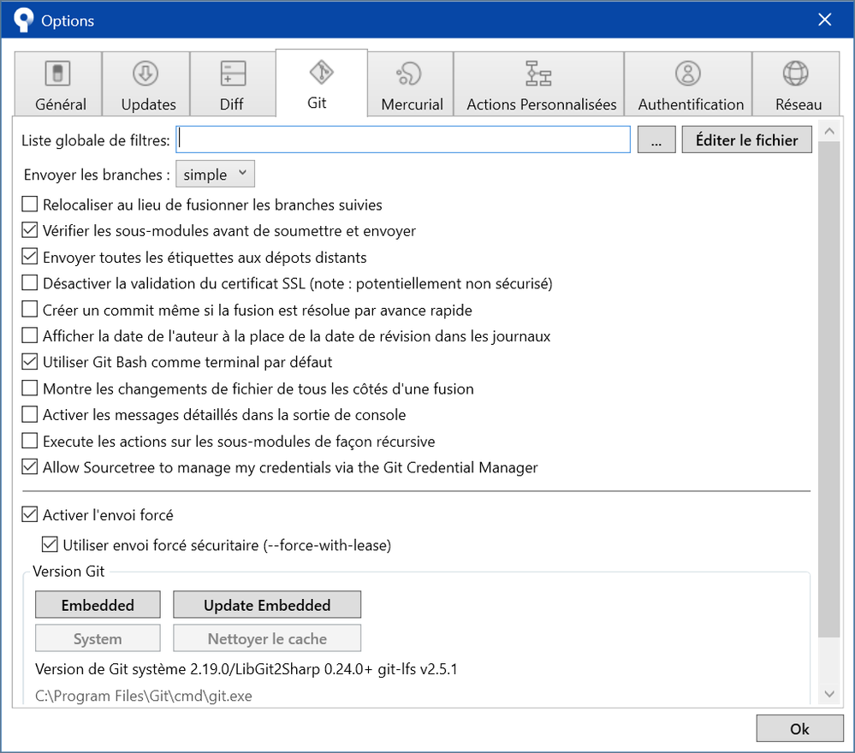855x753 pixels.
Task: Toggle Envoyer toutes les étiquettes aux dépots distants
Action: (29, 257)
